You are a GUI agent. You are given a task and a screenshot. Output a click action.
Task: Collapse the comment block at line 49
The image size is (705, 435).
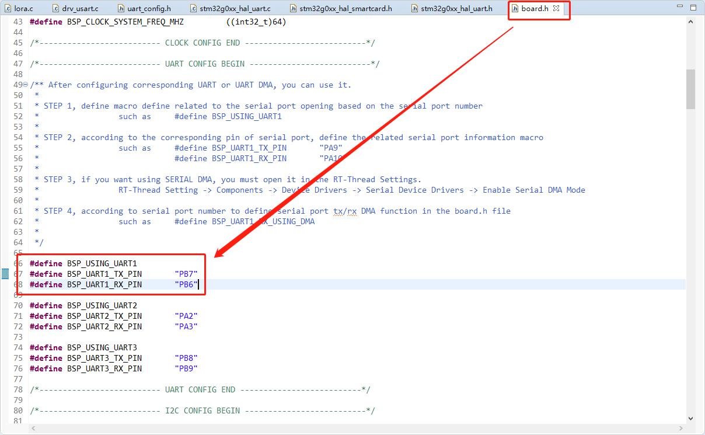25,85
